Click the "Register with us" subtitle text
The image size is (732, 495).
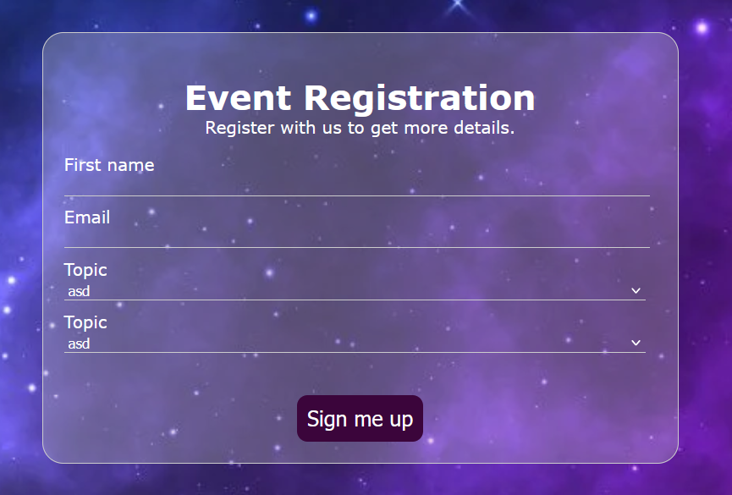click(360, 129)
